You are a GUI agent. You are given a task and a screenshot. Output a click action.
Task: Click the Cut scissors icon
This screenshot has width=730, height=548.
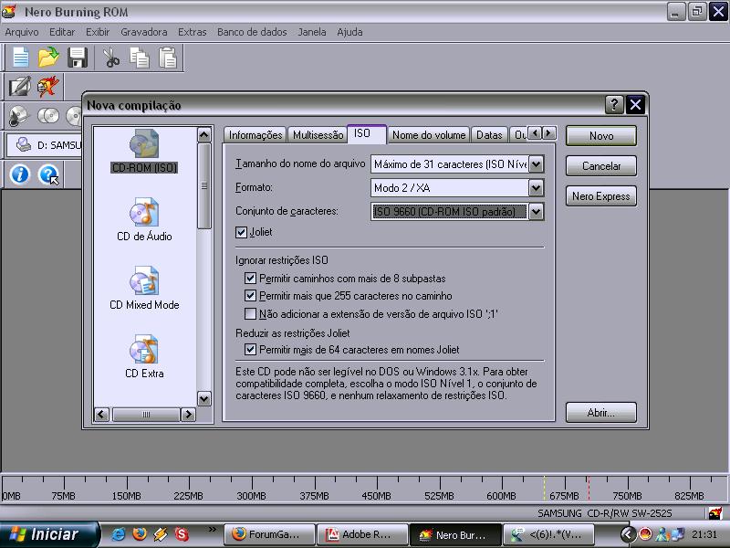click(x=110, y=58)
